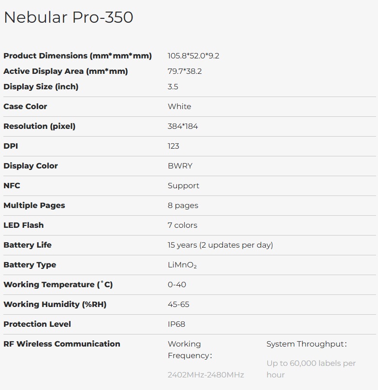The width and height of the screenshot is (378, 390).
Task: Click the IP68 protection level value
Action: click(x=176, y=324)
